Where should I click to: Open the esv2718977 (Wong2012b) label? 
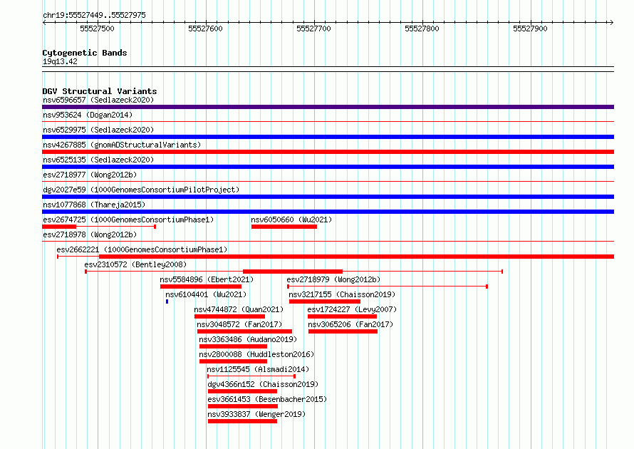pyautogui.click(x=90, y=175)
